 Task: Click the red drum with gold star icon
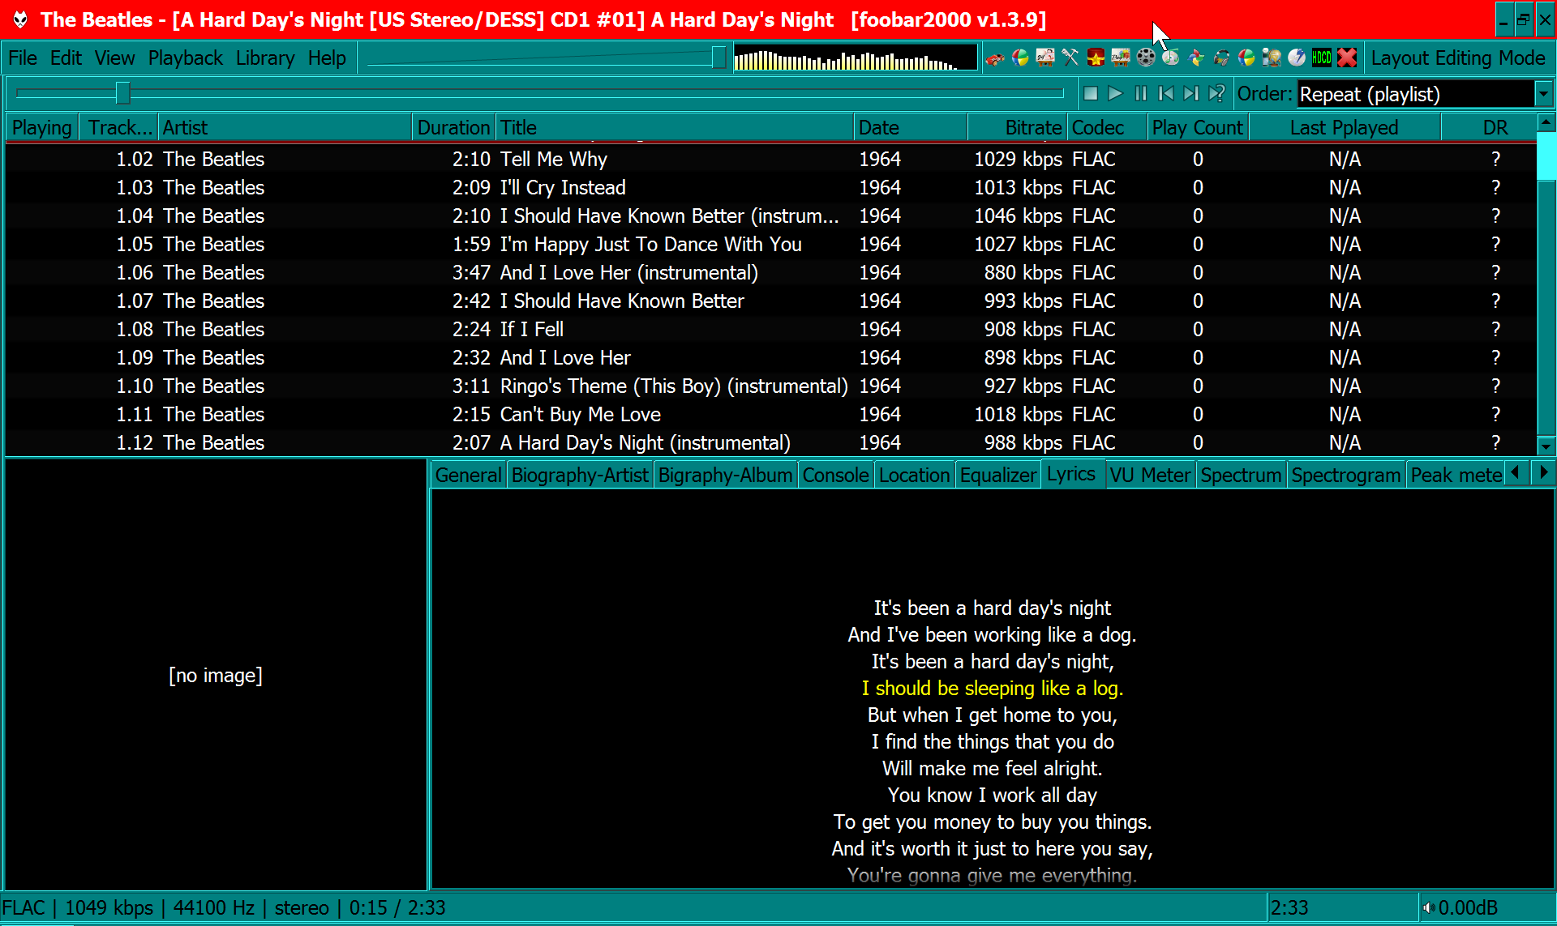click(1096, 58)
